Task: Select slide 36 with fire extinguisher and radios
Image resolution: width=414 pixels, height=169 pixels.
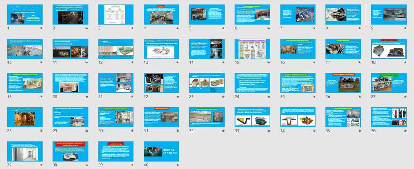Action: [388, 117]
